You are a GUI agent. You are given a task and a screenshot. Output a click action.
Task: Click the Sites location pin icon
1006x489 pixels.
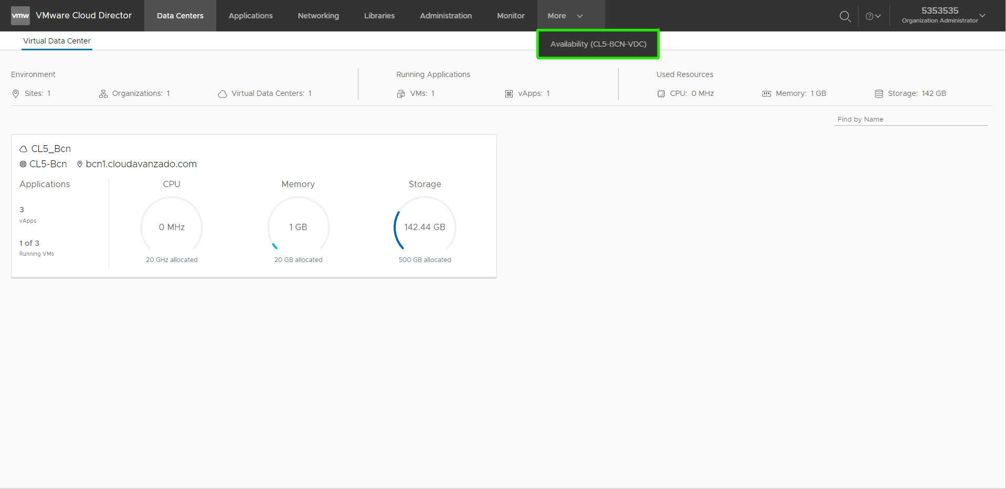(16, 94)
